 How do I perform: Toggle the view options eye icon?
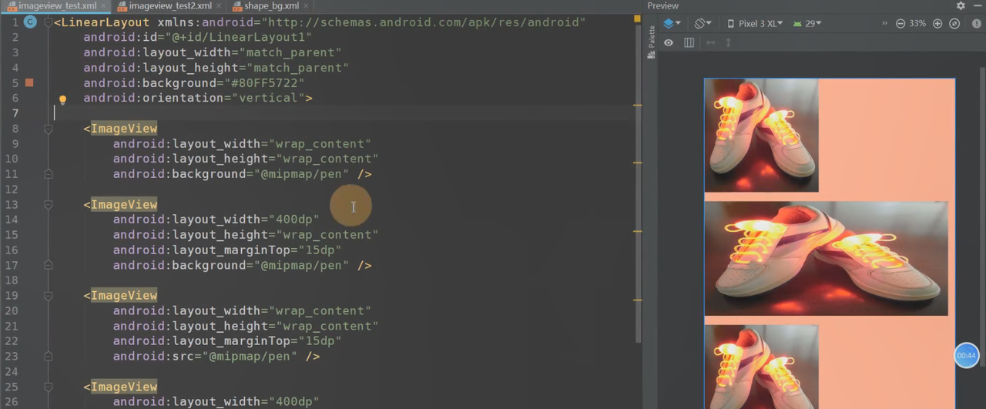[x=669, y=43]
